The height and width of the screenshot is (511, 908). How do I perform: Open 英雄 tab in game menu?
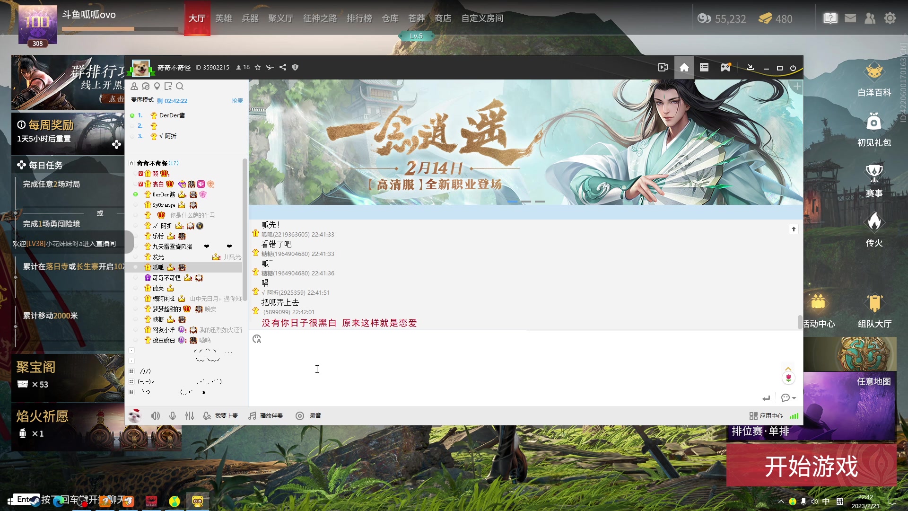pyautogui.click(x=224, y=18)
